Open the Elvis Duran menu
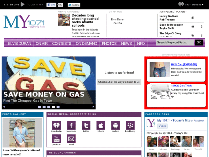Screen dimensions: 209x157 (x=20, y=43)
